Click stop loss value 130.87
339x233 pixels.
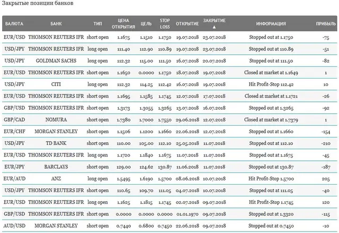165,167
